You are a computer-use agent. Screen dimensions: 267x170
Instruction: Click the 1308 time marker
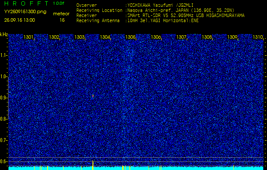[207, 37]
